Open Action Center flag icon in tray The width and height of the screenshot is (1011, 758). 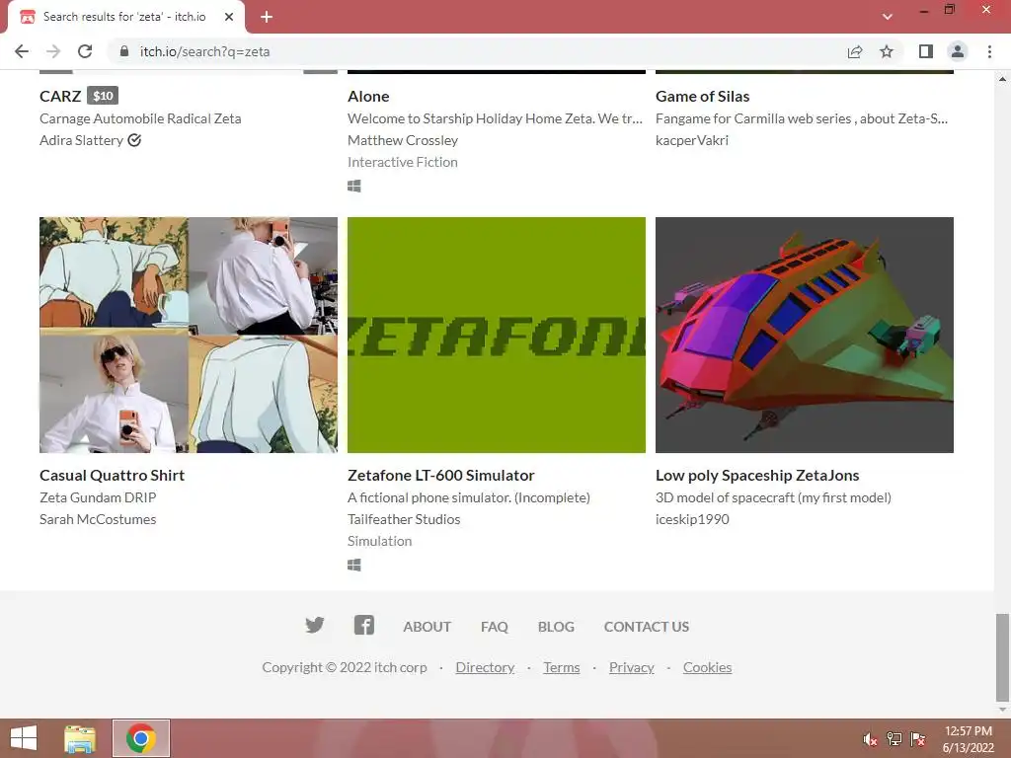pyautogui.click(x=918, y=739)
